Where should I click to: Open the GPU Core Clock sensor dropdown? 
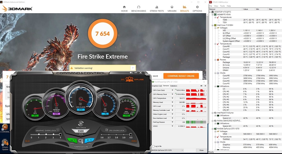(172, 90)
